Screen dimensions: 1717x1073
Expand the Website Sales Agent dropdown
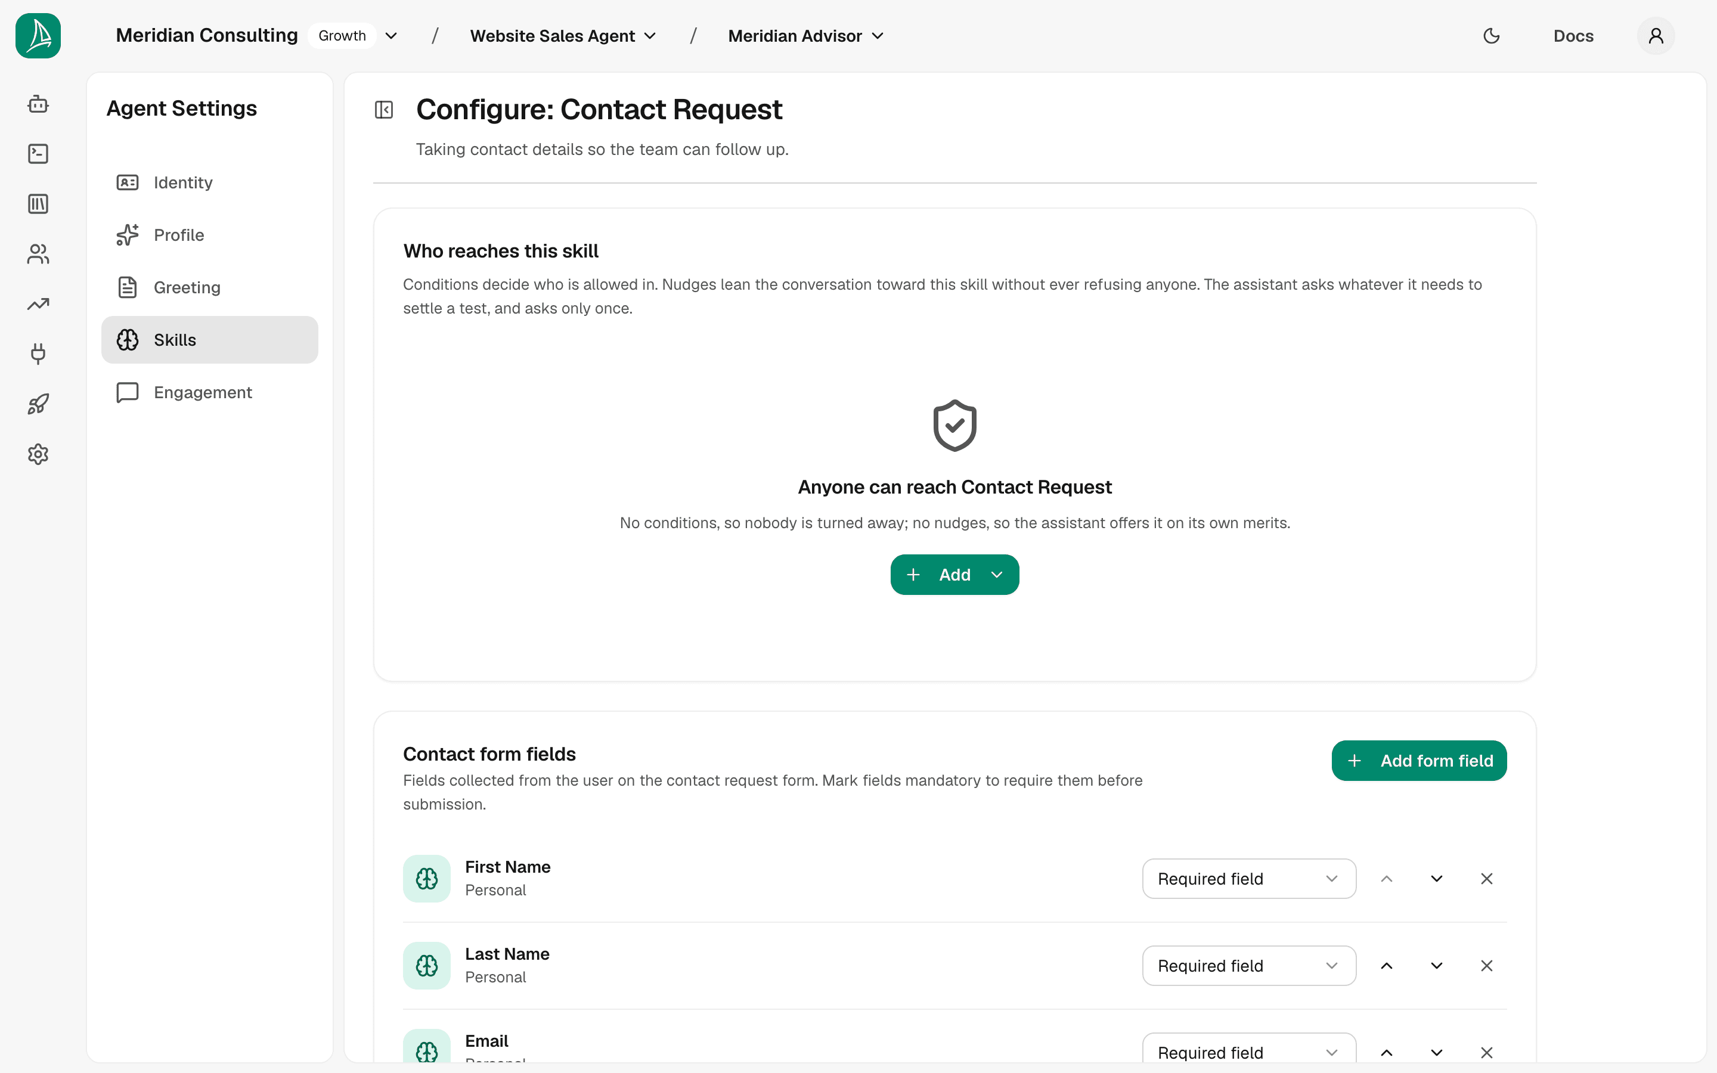pyautogui.click(x=563, y=36)
